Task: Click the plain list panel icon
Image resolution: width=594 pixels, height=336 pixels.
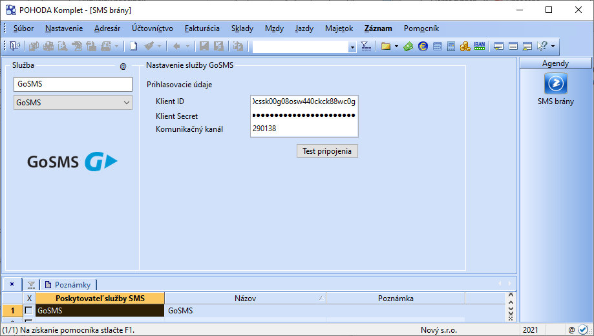Action: pyautogui.click(x=513, y=47)
